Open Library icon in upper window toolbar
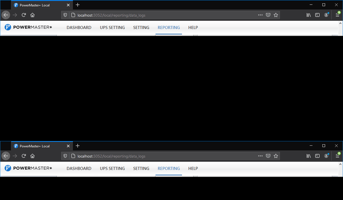This screenshot has height=200, width=343. pos(308,15)
